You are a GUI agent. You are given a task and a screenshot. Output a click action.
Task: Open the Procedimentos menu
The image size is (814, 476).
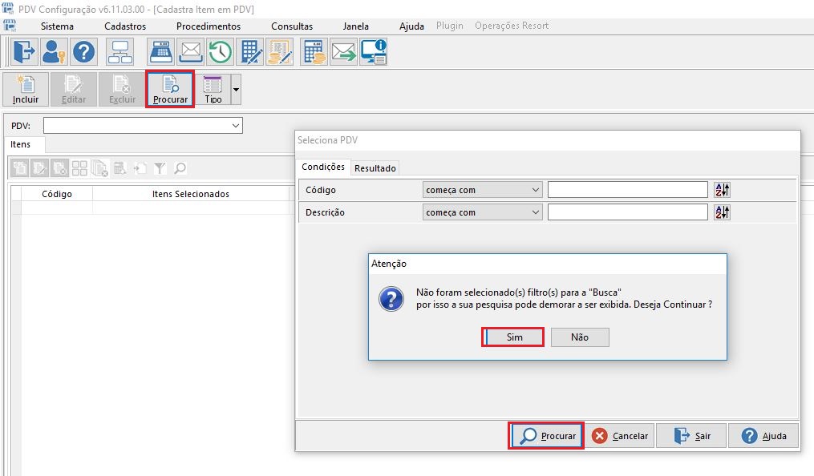tap(209, 26)
